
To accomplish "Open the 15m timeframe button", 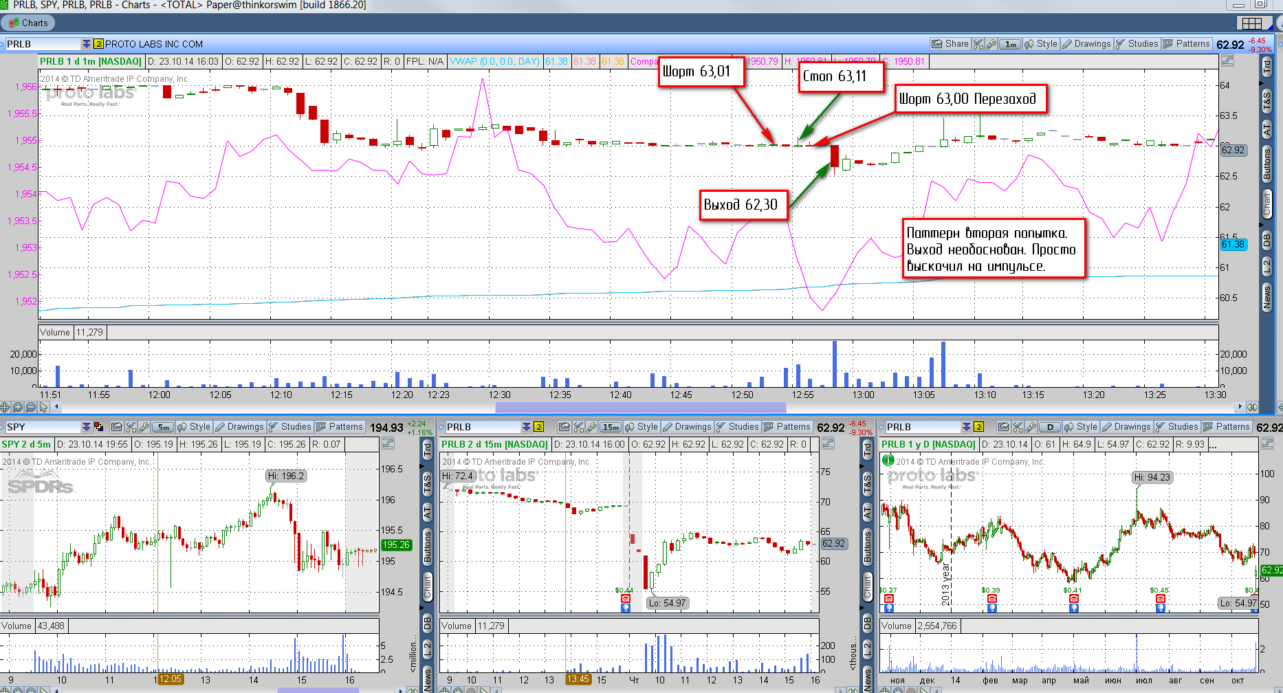I will click(x=611, y=427).
